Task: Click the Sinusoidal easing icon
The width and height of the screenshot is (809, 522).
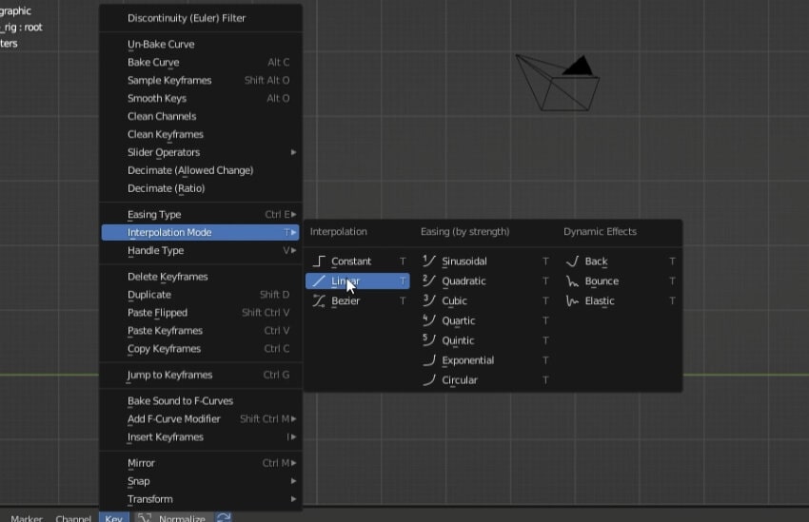Action: 428,261
